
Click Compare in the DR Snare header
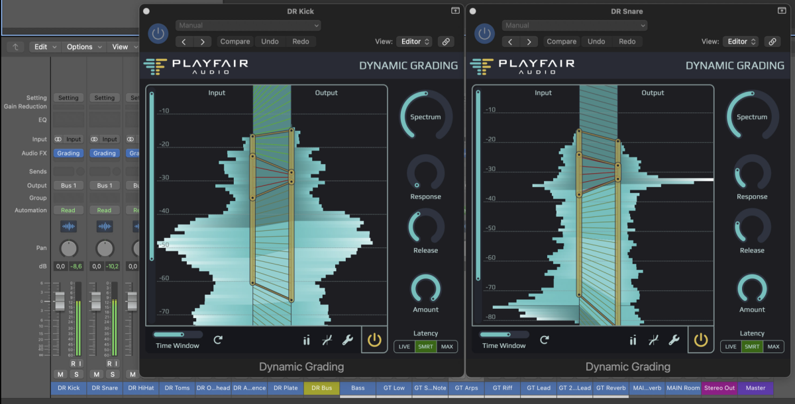pos(562,42)
